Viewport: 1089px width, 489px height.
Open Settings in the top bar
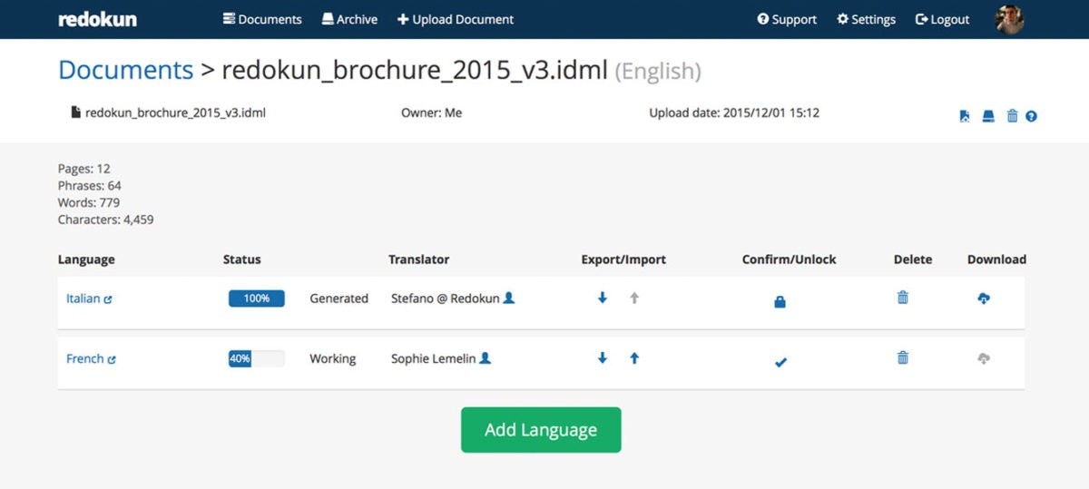(866, 19)
